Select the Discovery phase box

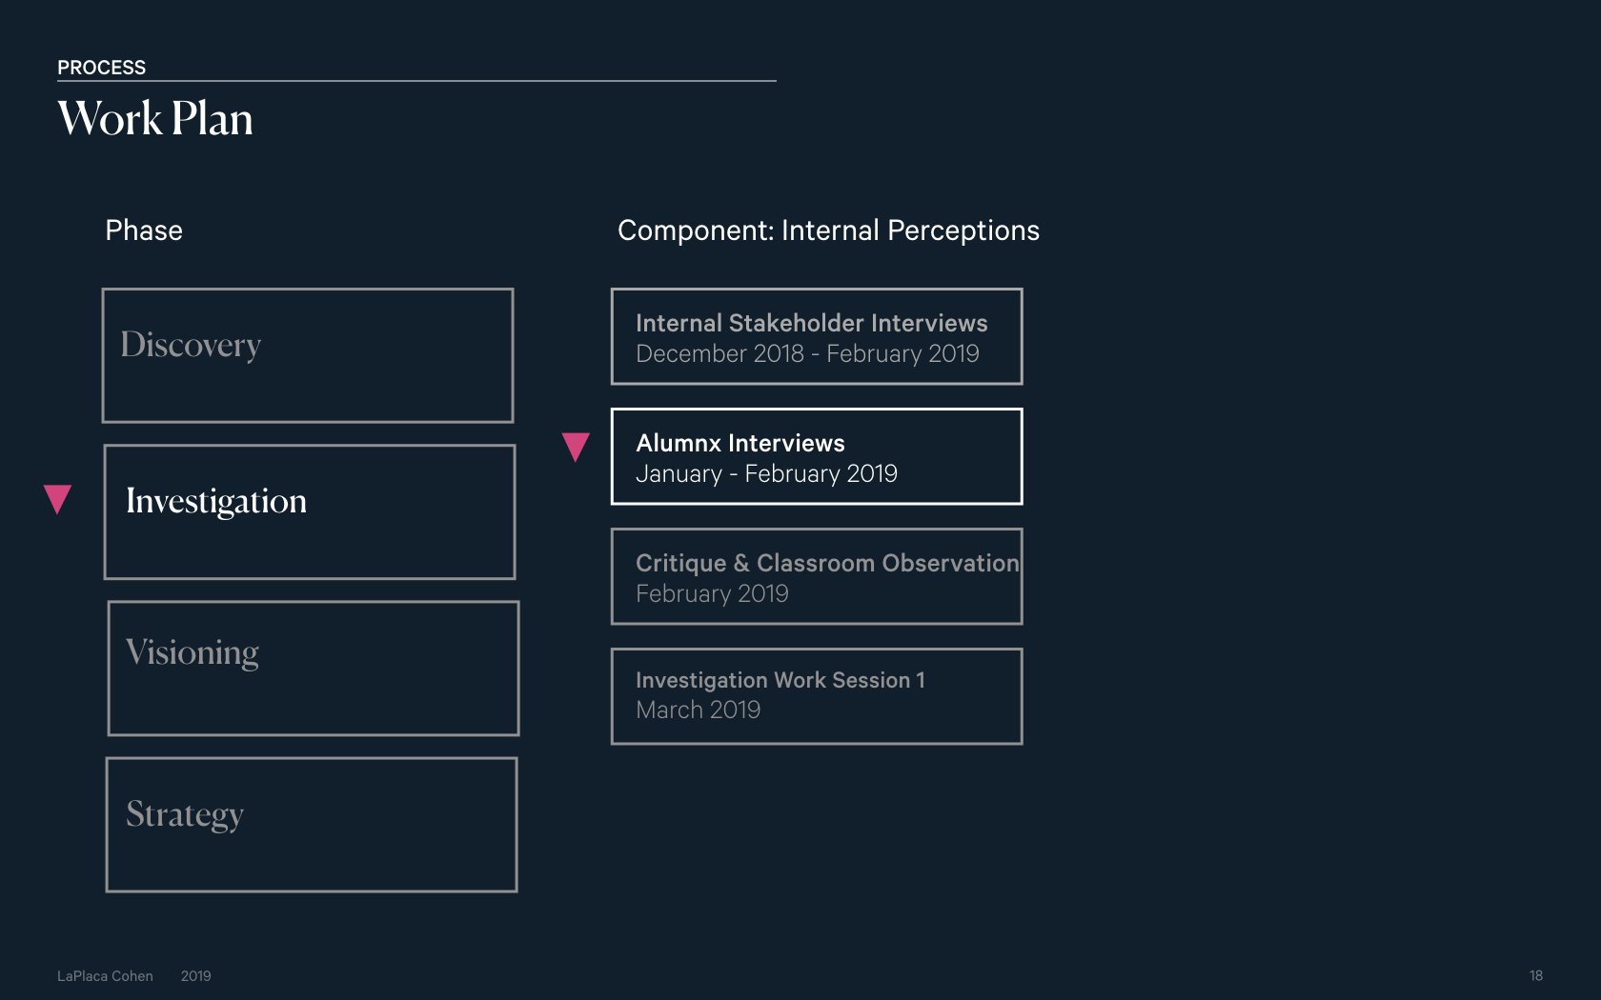click(308, 355)
